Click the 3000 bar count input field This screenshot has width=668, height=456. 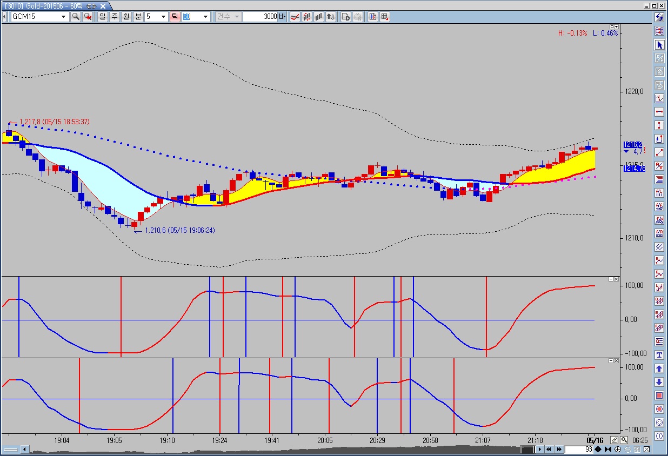pos(260,17)
